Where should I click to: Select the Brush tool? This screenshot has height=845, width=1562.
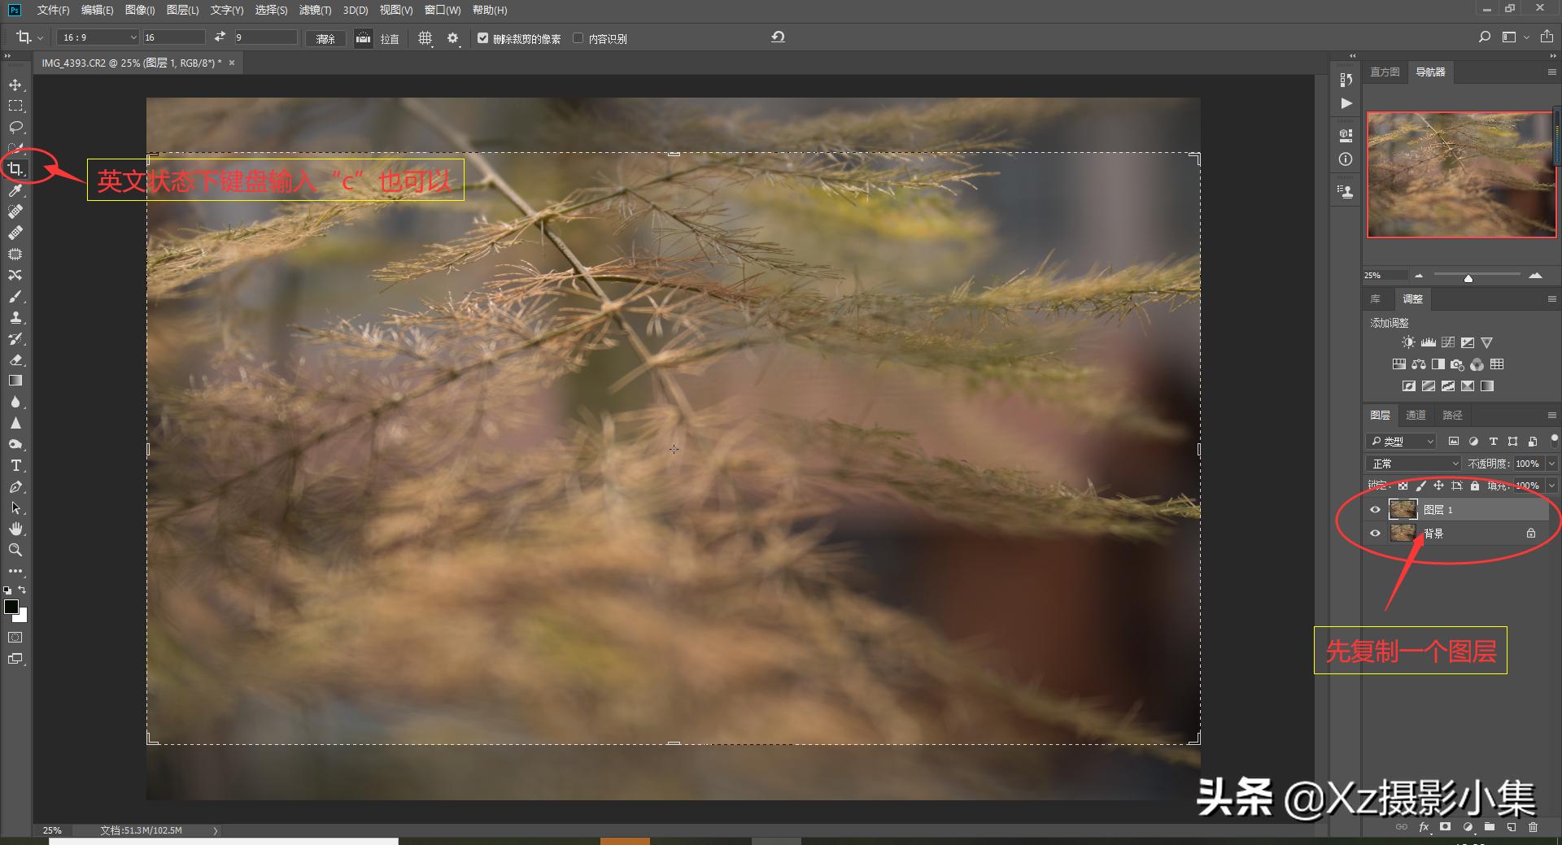(15, 296)
